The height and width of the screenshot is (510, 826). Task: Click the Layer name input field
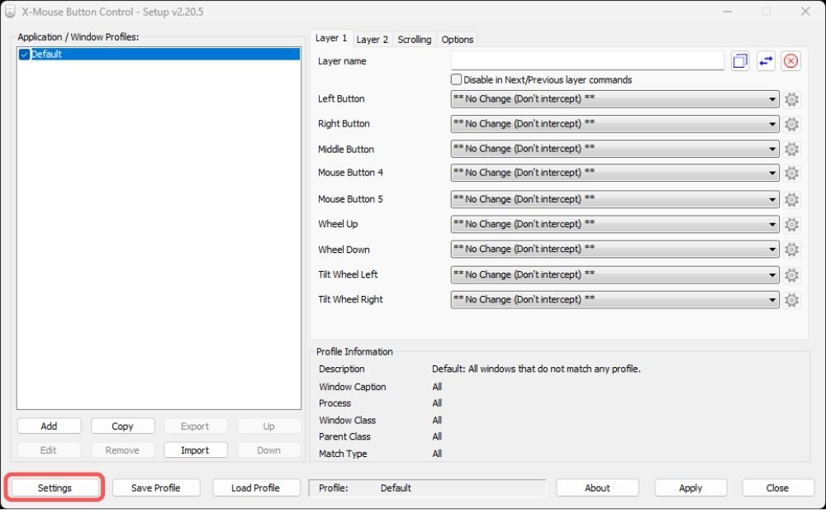click(x=587, y=60)
